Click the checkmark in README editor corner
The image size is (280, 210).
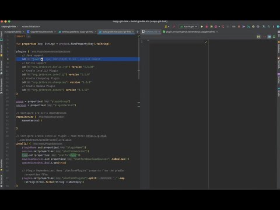(x=206, y=41)
